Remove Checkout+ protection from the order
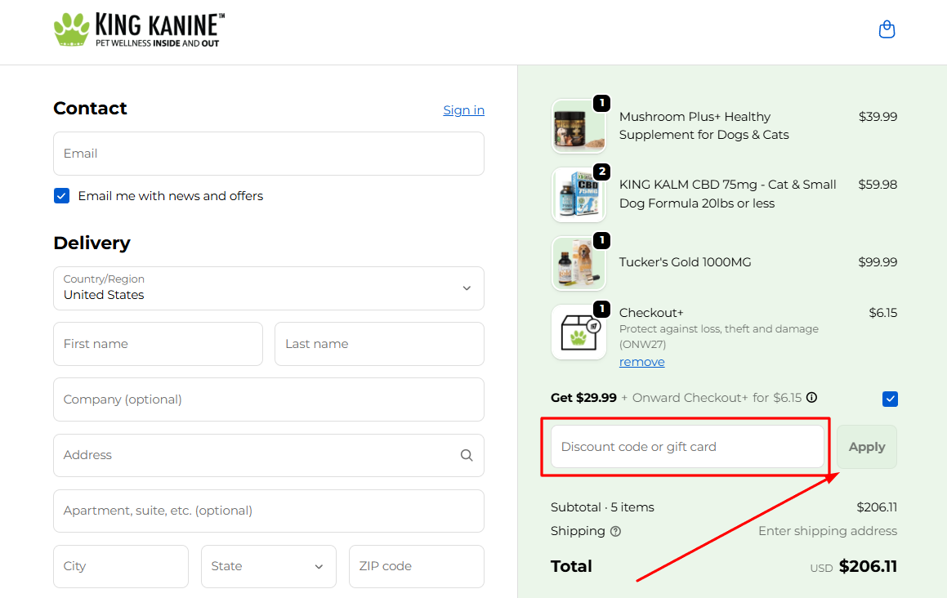The width and height of the screenshot is (947, 598). [642, 362]
